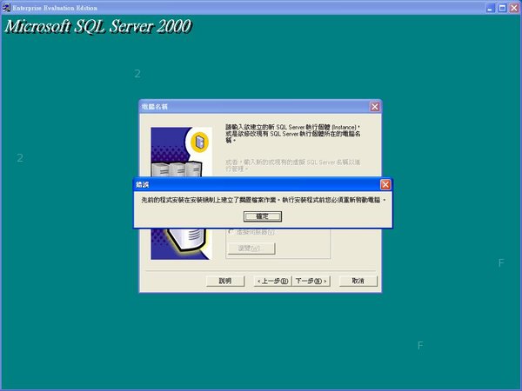The image size is (522, 391).
Task: Click the SQL Server instance instruction text
Action: (x=293, y=134)
